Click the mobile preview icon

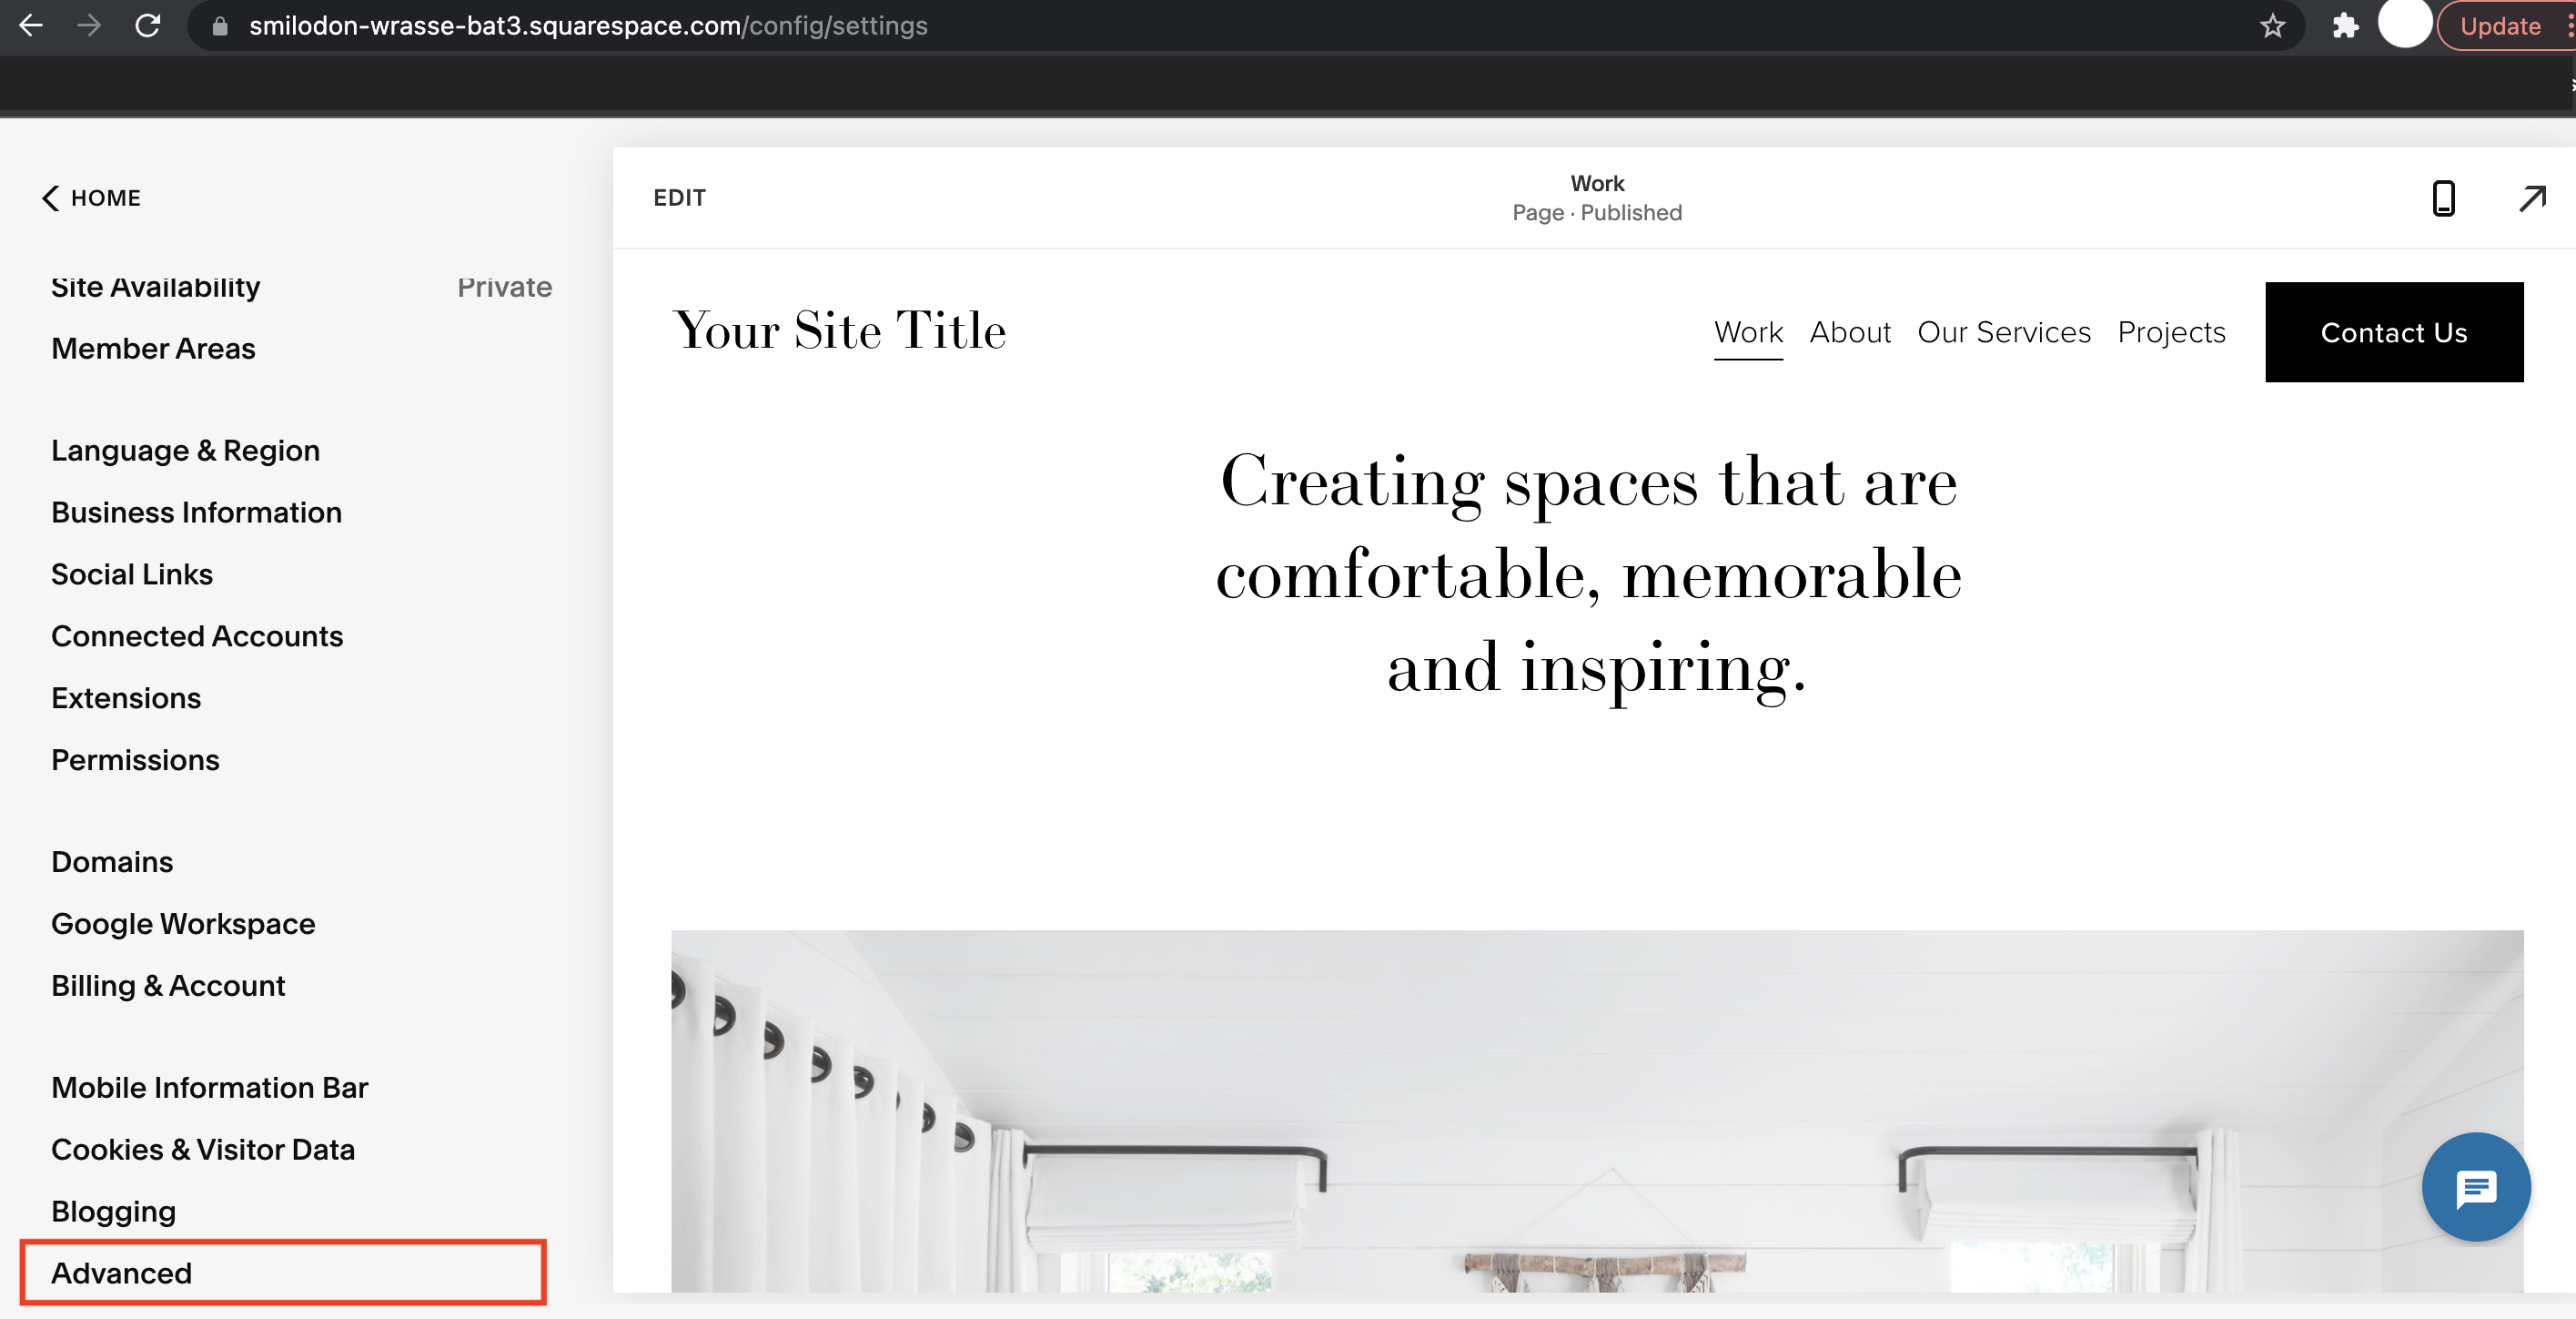2441,197
